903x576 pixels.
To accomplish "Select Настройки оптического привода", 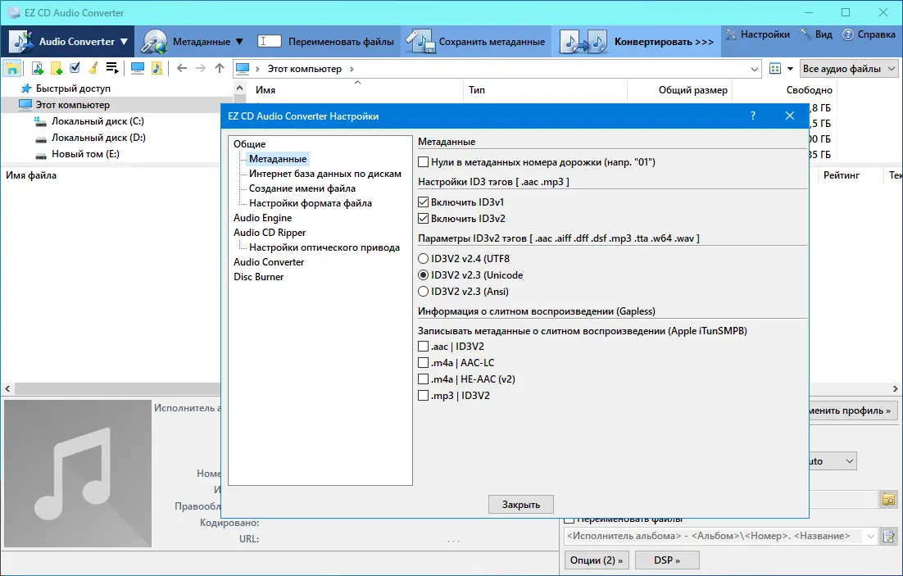I will pos(324,247).
